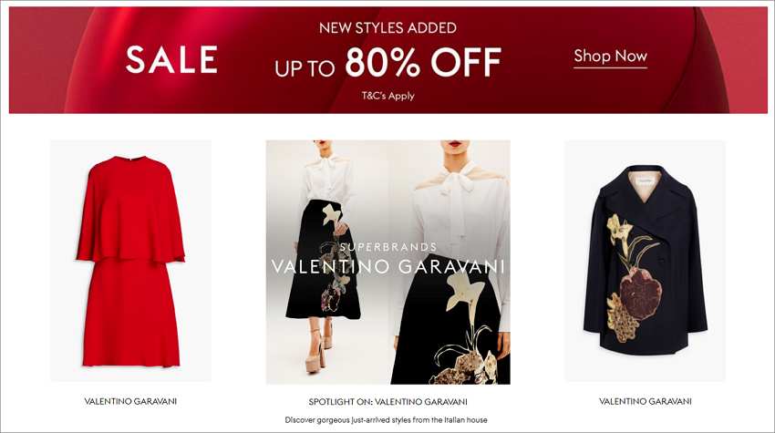The height and width of the screenshot is (433, 775).
Task: Click Valentino Garavani label under red dress
Action: tap(130, 401)
